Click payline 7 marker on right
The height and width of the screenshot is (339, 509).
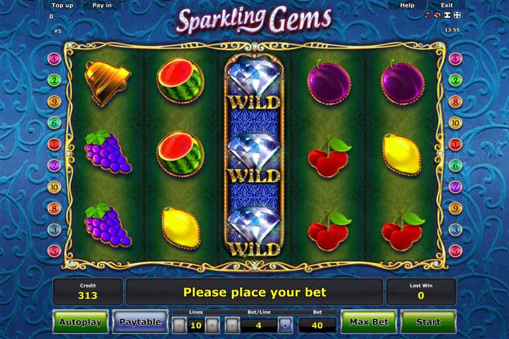(455, 187)
